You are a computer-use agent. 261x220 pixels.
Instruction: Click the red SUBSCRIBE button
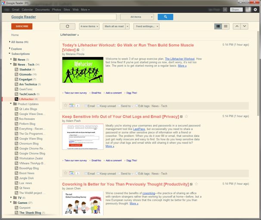click(x=22, y=26)
